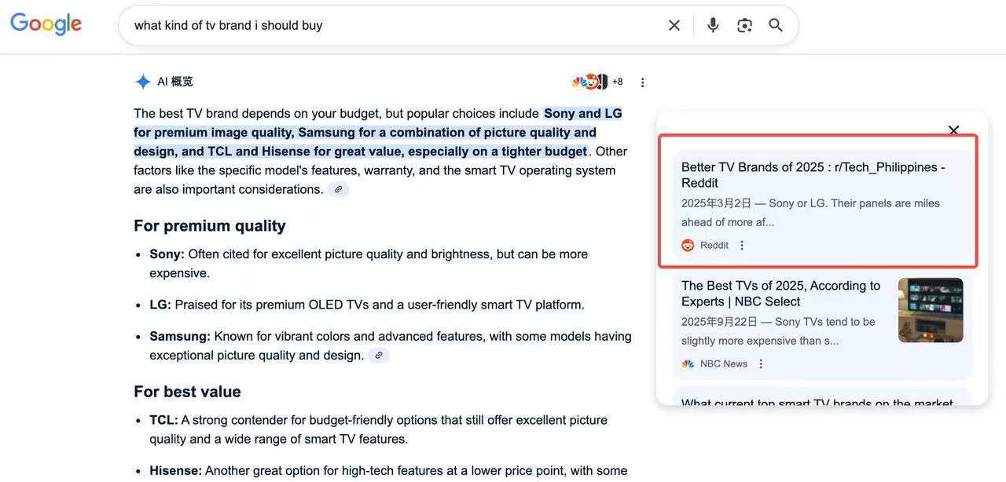This screenshot has height=482, width=1006.
Task: Click the Reddit source icon
Action: (688, 245)
